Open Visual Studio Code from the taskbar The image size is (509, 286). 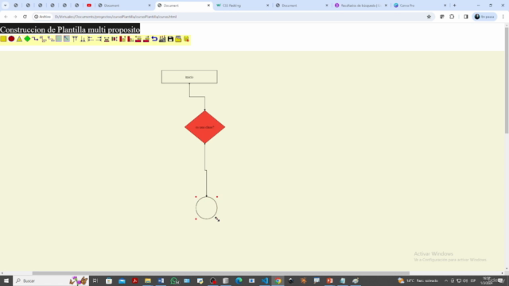pyautogui.click(x=265, y=280)
